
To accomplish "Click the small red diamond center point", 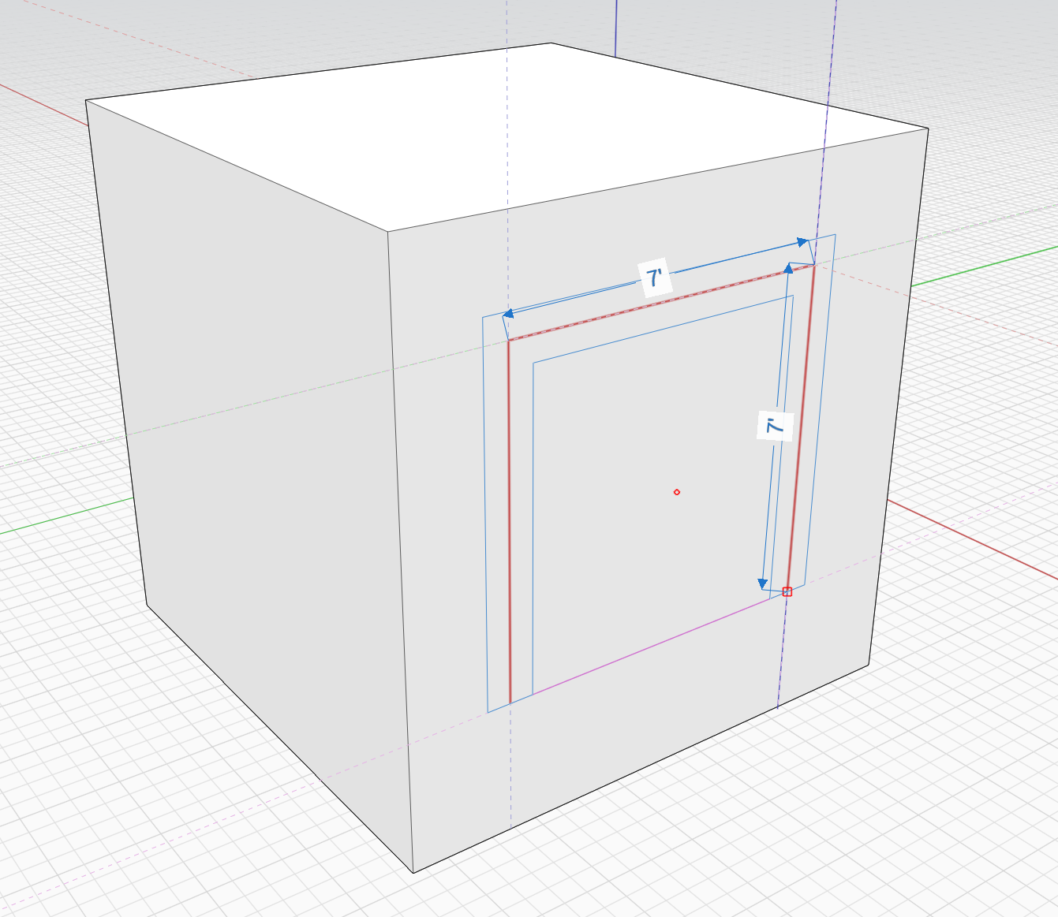I will [677, 492].
